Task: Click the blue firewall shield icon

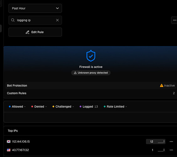Action: point(91,56)
